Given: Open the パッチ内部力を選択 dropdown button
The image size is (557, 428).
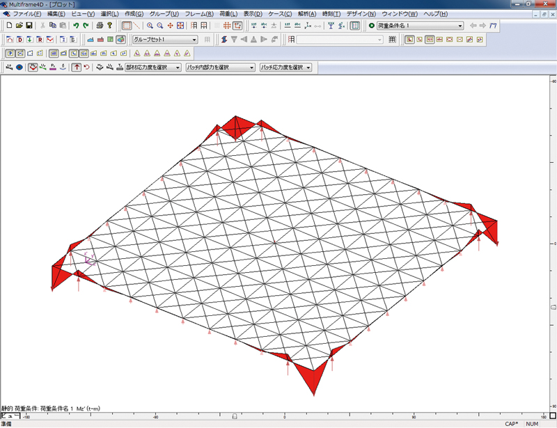Looking at the screenshot, I should [252, 68].
